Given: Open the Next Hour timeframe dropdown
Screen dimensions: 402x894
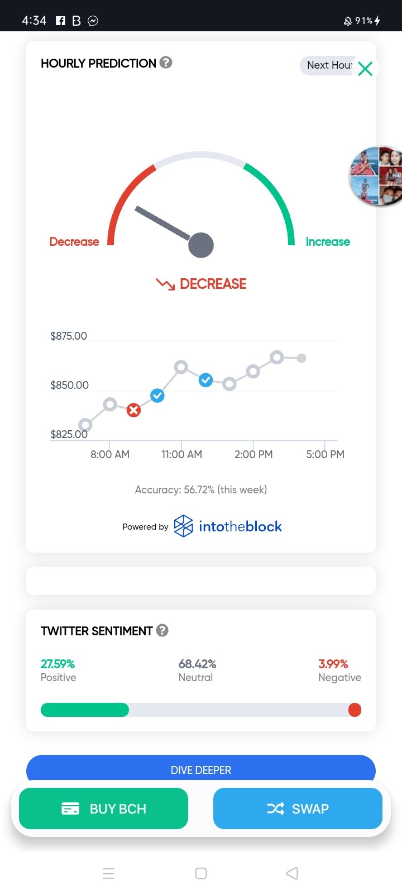Looking at the screenshot, I should 329,65.
